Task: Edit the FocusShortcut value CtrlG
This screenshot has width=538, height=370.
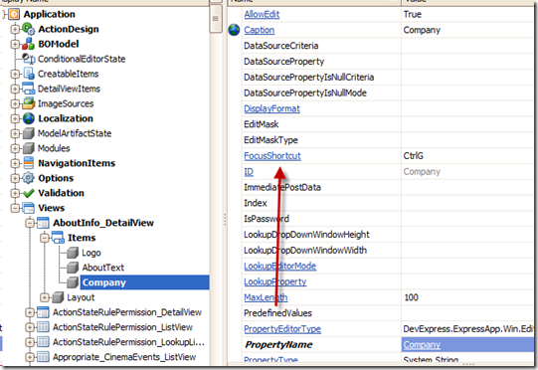Action: [466, 156]
